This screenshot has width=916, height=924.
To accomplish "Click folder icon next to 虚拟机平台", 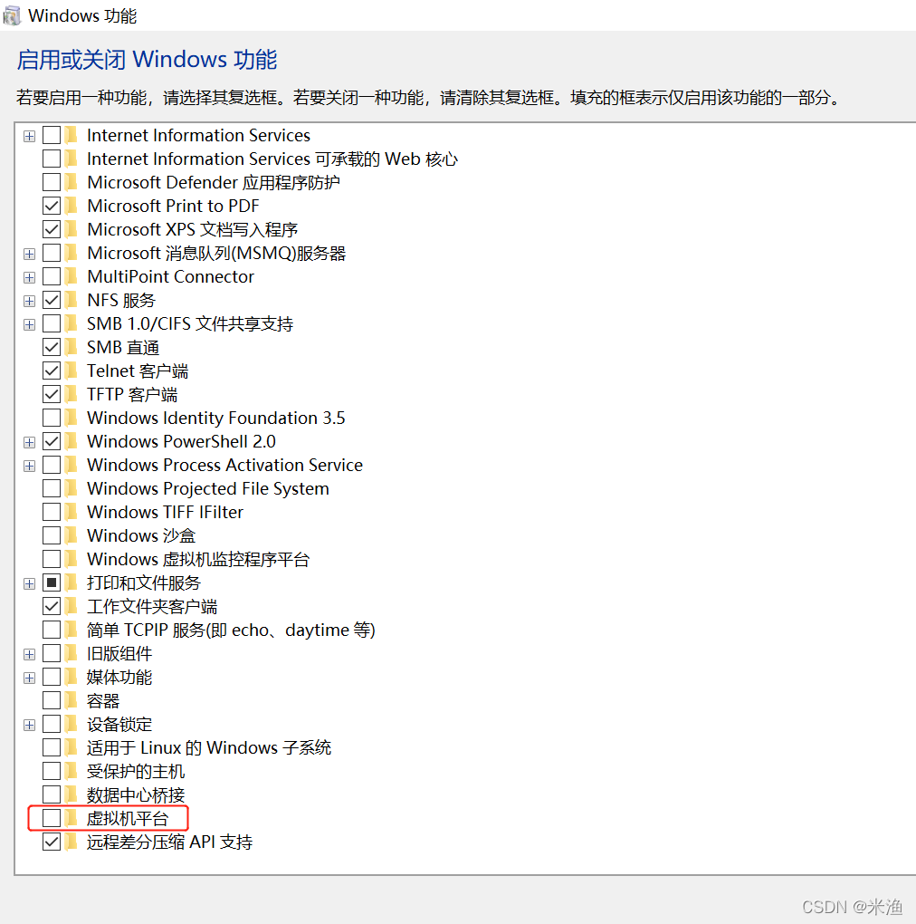I will pyautogui.click(x=72, y=818).
